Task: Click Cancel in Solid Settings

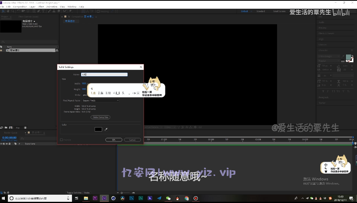Action: click(x=132, y=140)
